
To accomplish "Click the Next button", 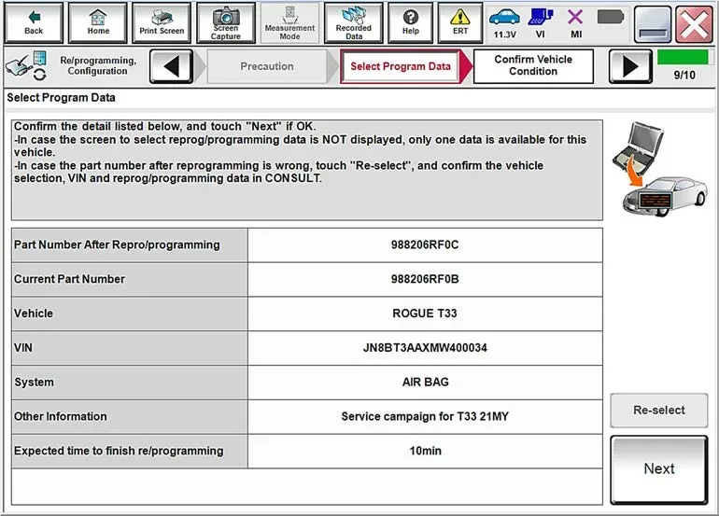I will click(659, 469).
